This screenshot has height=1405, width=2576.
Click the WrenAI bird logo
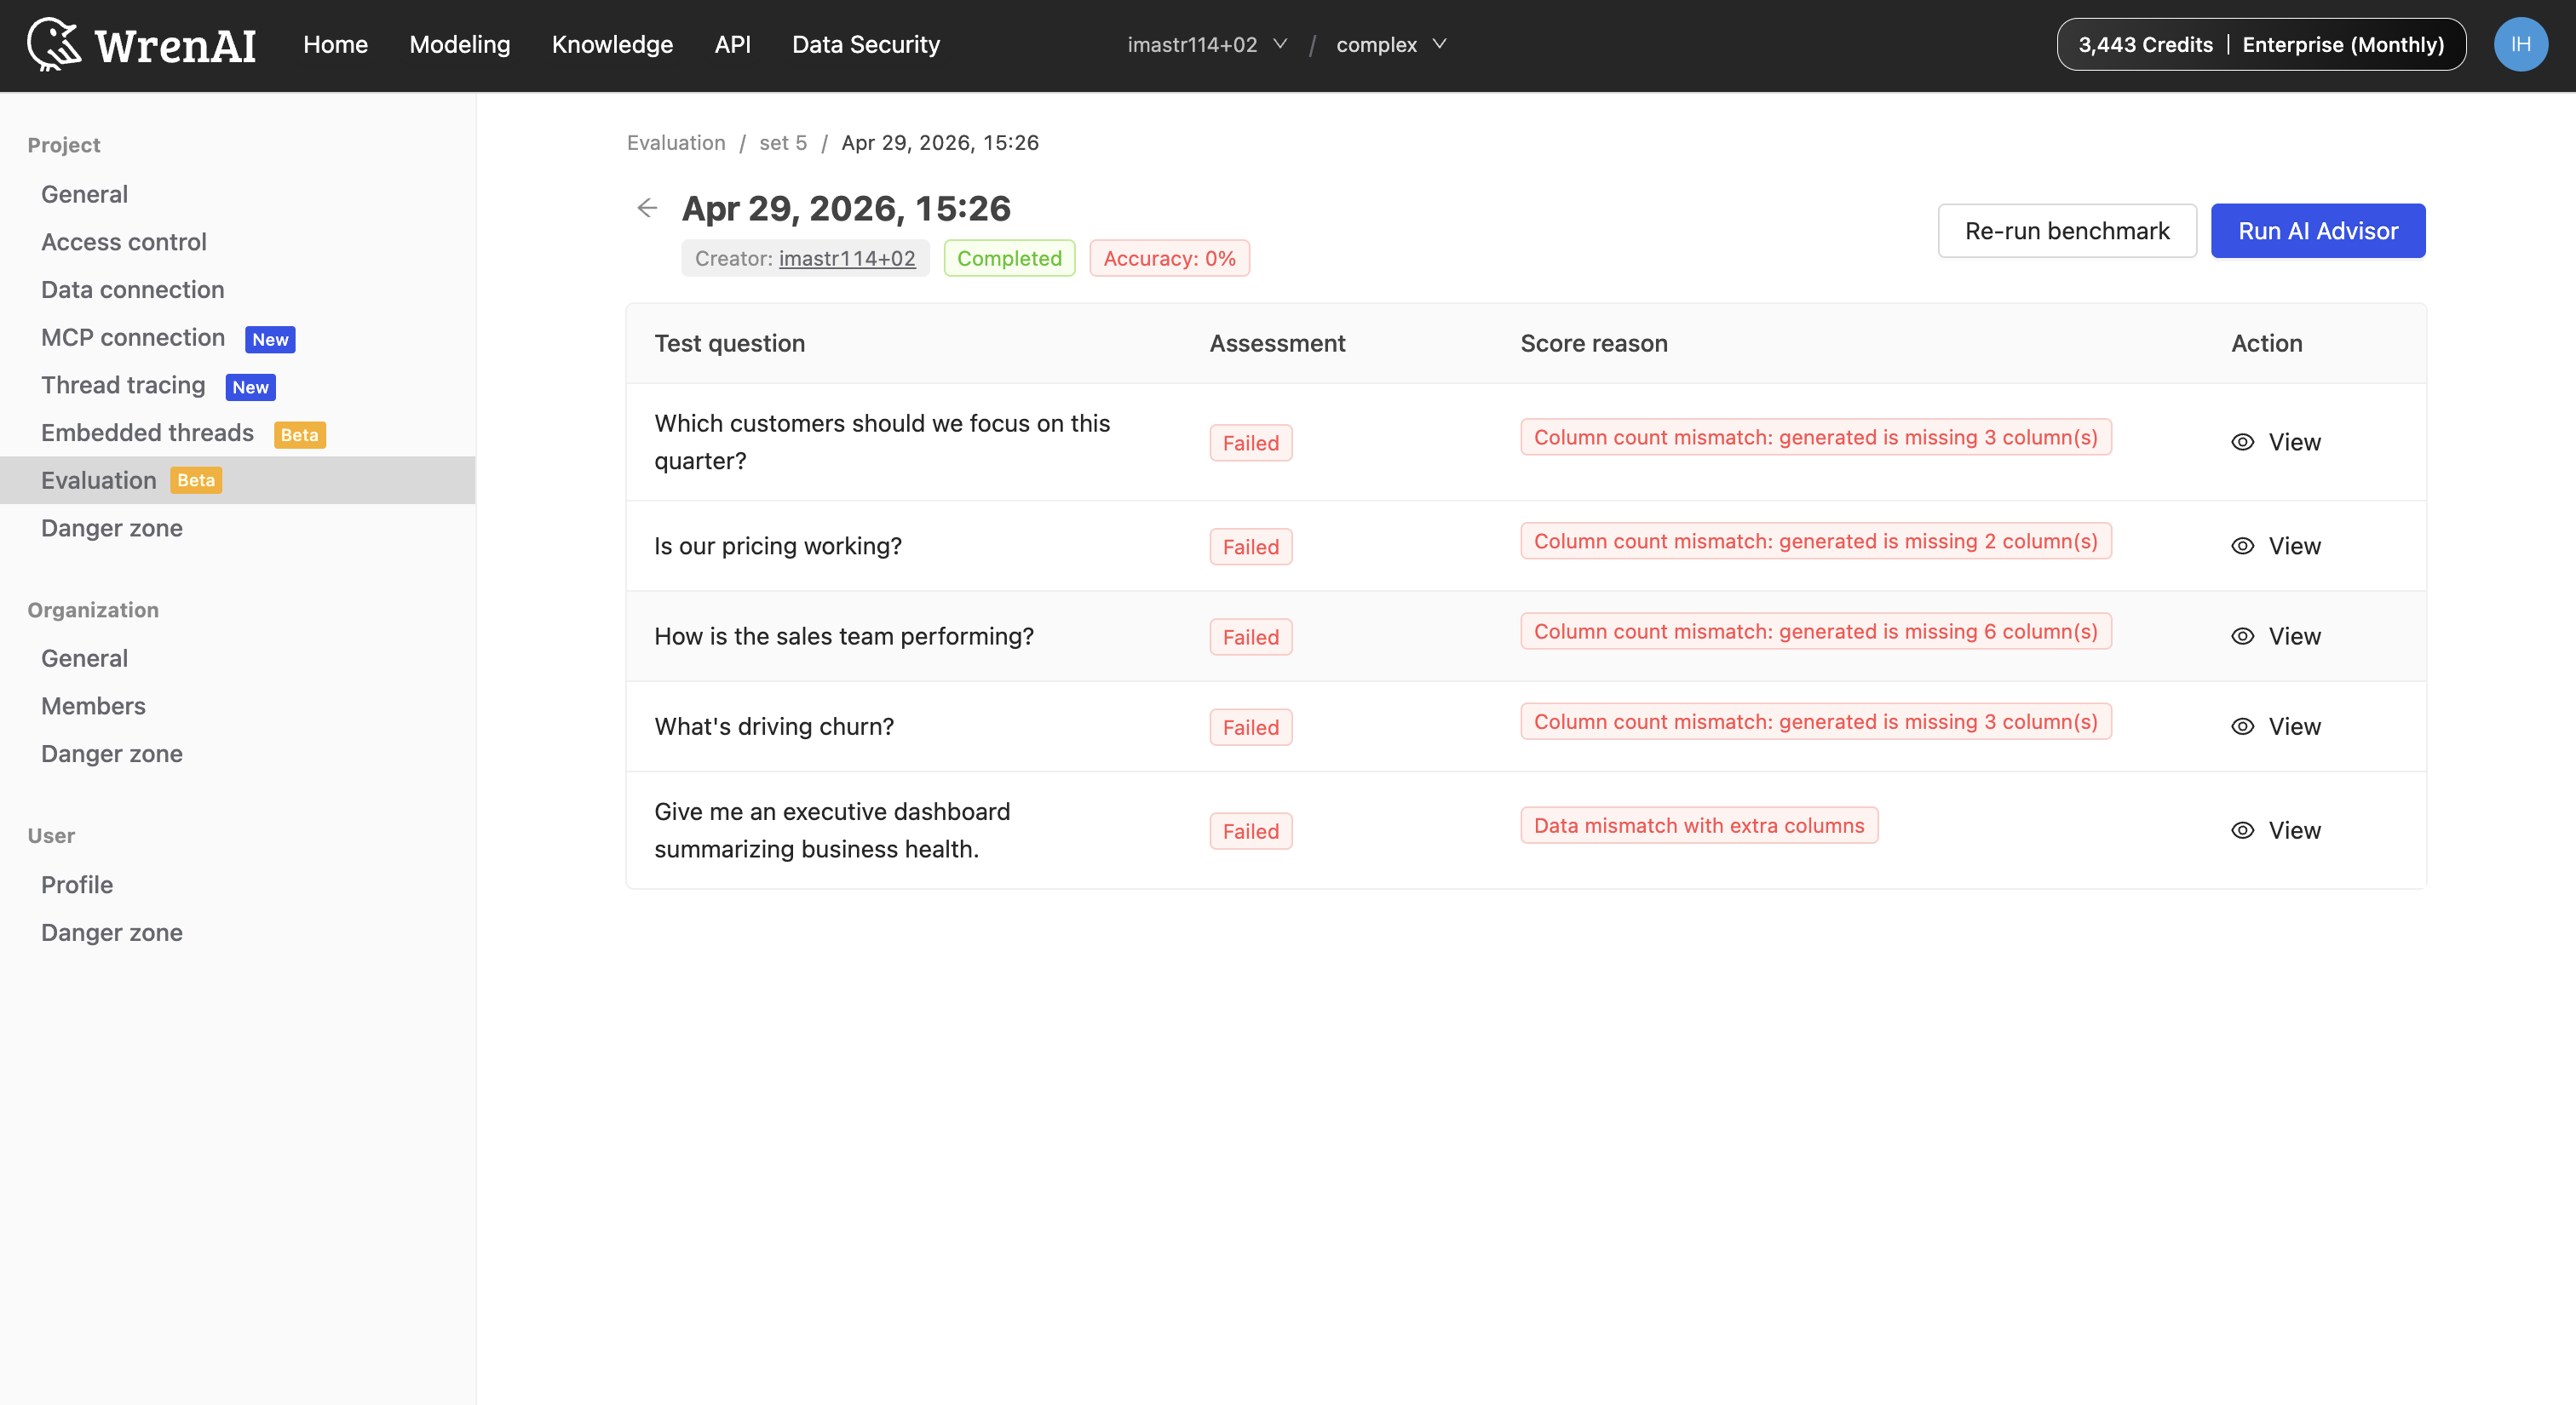(x=54, y=44)
